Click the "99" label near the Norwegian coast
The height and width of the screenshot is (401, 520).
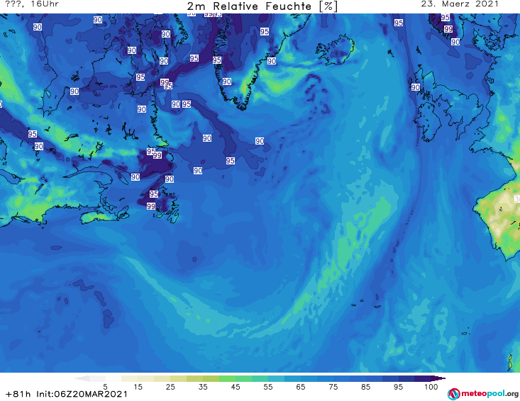pos(448,29)
